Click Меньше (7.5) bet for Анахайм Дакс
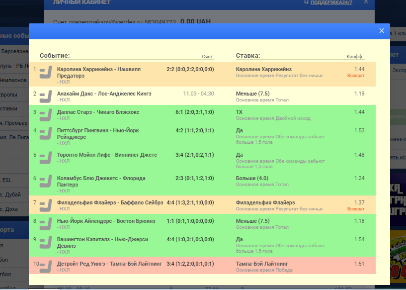The image size is (406, 290). tap(253, 94)
